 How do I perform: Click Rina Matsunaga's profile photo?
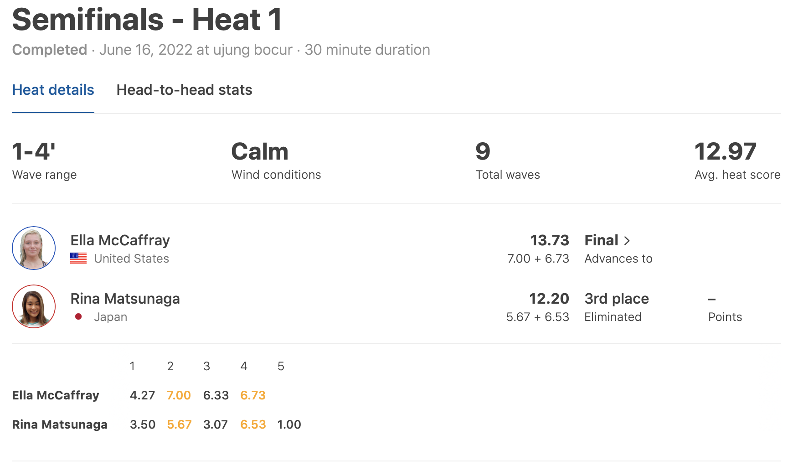click(34, 306)
